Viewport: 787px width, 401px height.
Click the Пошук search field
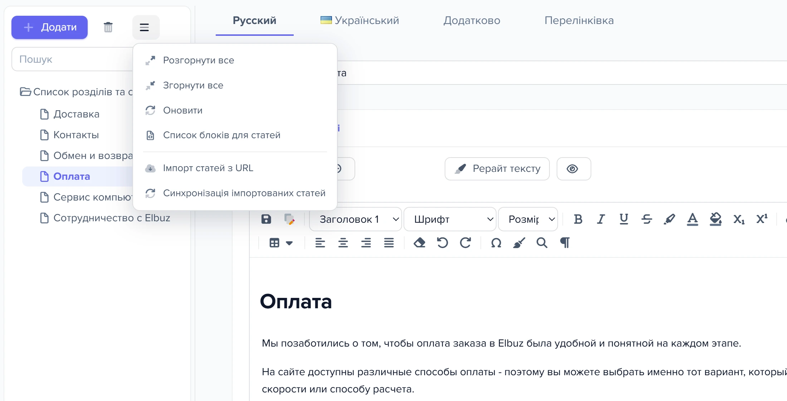pos(72,59)
